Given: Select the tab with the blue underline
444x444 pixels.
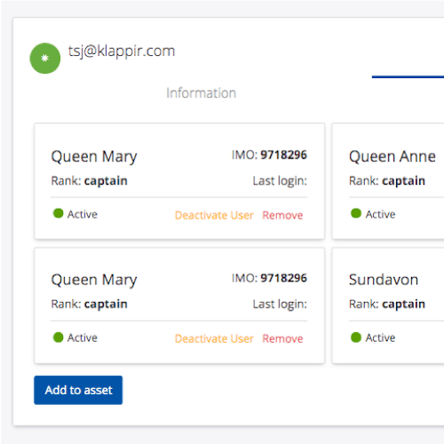Looking at the screenshot, I should pos(408,76).
